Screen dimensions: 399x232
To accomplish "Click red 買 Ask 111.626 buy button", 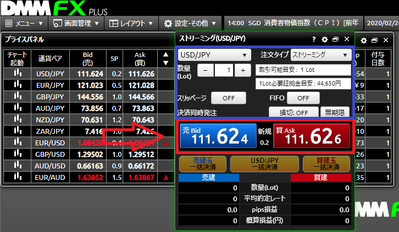I will (312, 136).
